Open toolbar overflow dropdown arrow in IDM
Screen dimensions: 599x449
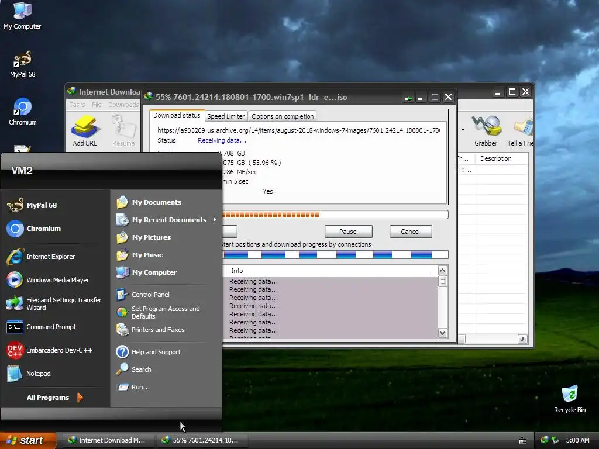pyautogui.click(x=463, y=130)
